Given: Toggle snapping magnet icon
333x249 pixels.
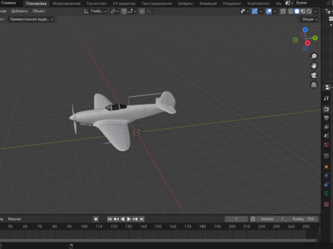Looking at the screenshot, I should 124,11.
